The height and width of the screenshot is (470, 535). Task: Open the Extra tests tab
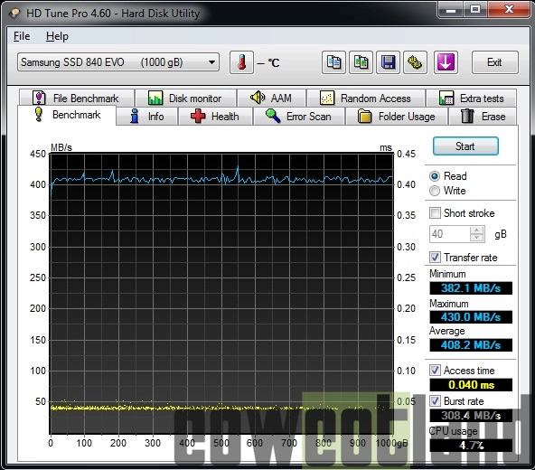(x=471, y=98)
